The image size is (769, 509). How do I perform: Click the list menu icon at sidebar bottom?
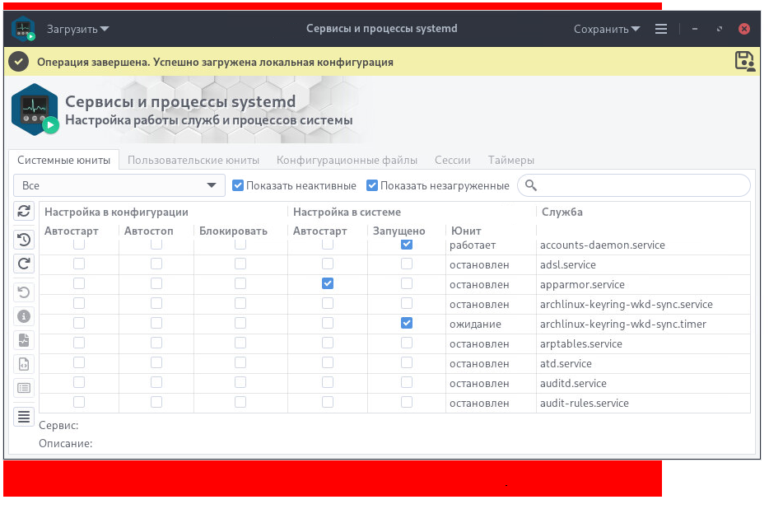tap(24, 417)
